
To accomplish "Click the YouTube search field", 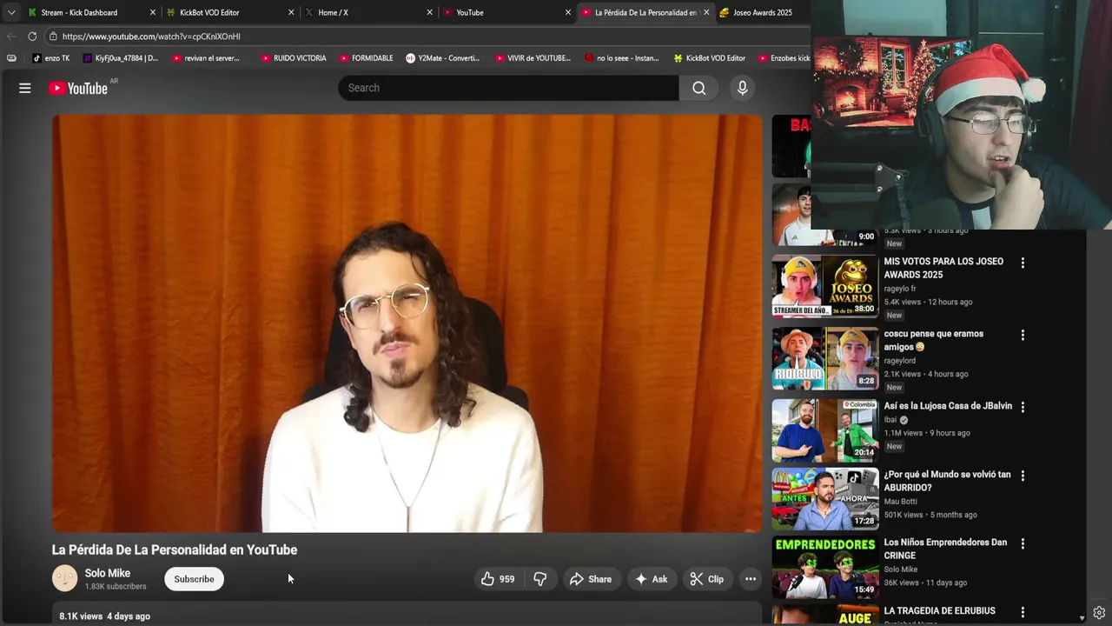I will 508,88.
